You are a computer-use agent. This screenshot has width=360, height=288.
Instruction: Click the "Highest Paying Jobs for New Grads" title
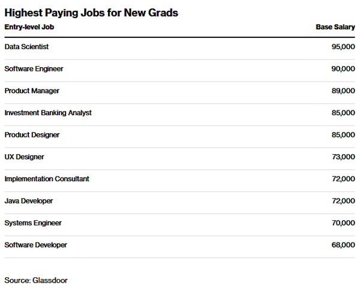tap(91, 13)
